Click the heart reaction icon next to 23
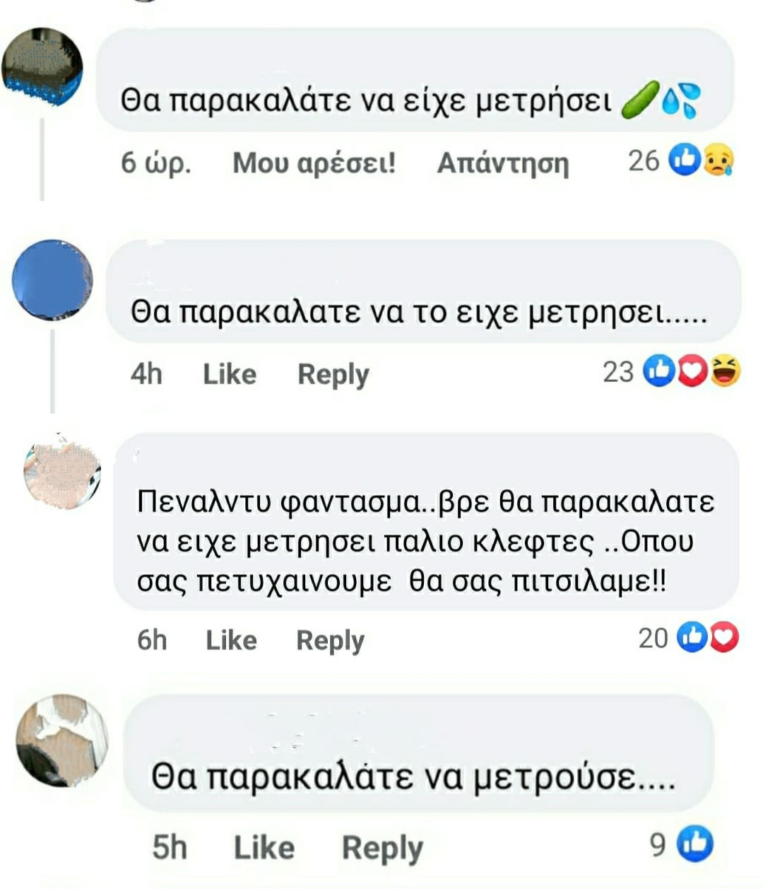 [693, 371]
